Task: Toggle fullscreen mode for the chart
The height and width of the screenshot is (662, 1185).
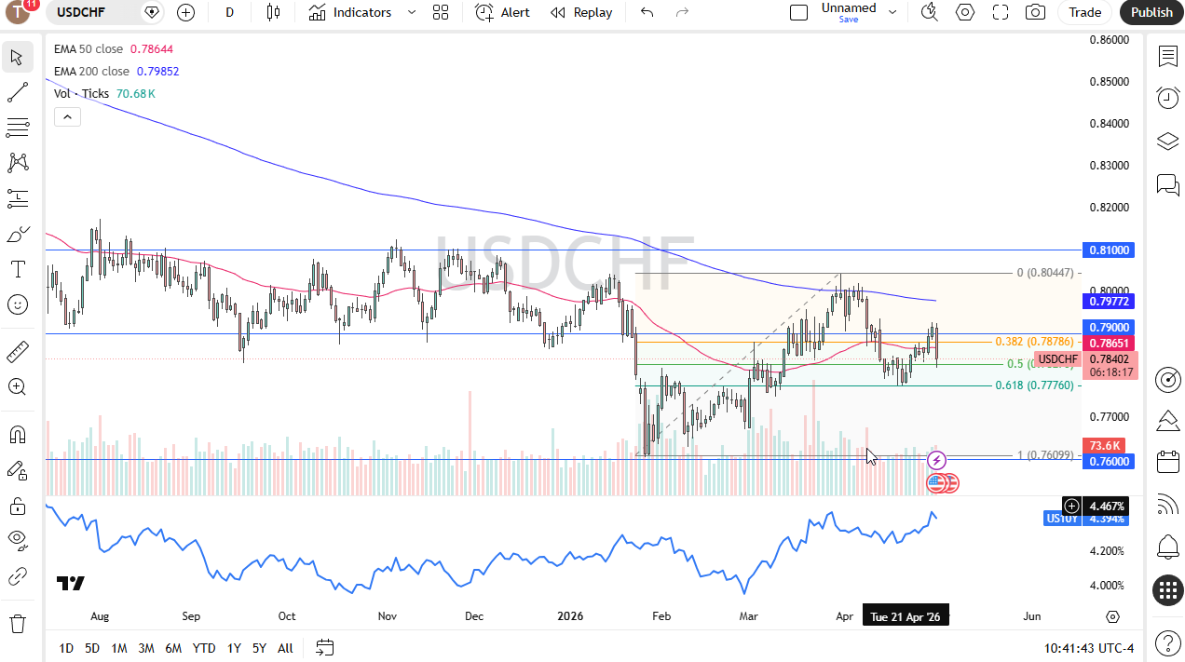Action: [1001, 12]
